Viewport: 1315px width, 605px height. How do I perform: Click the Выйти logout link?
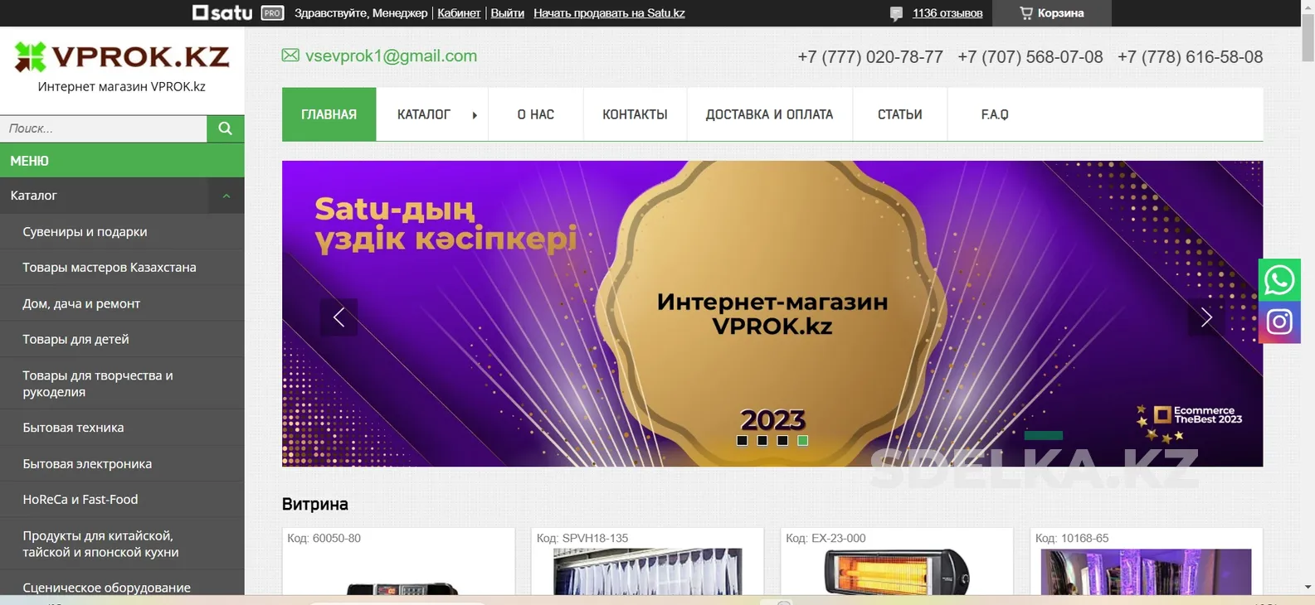(x=507, y=13)
